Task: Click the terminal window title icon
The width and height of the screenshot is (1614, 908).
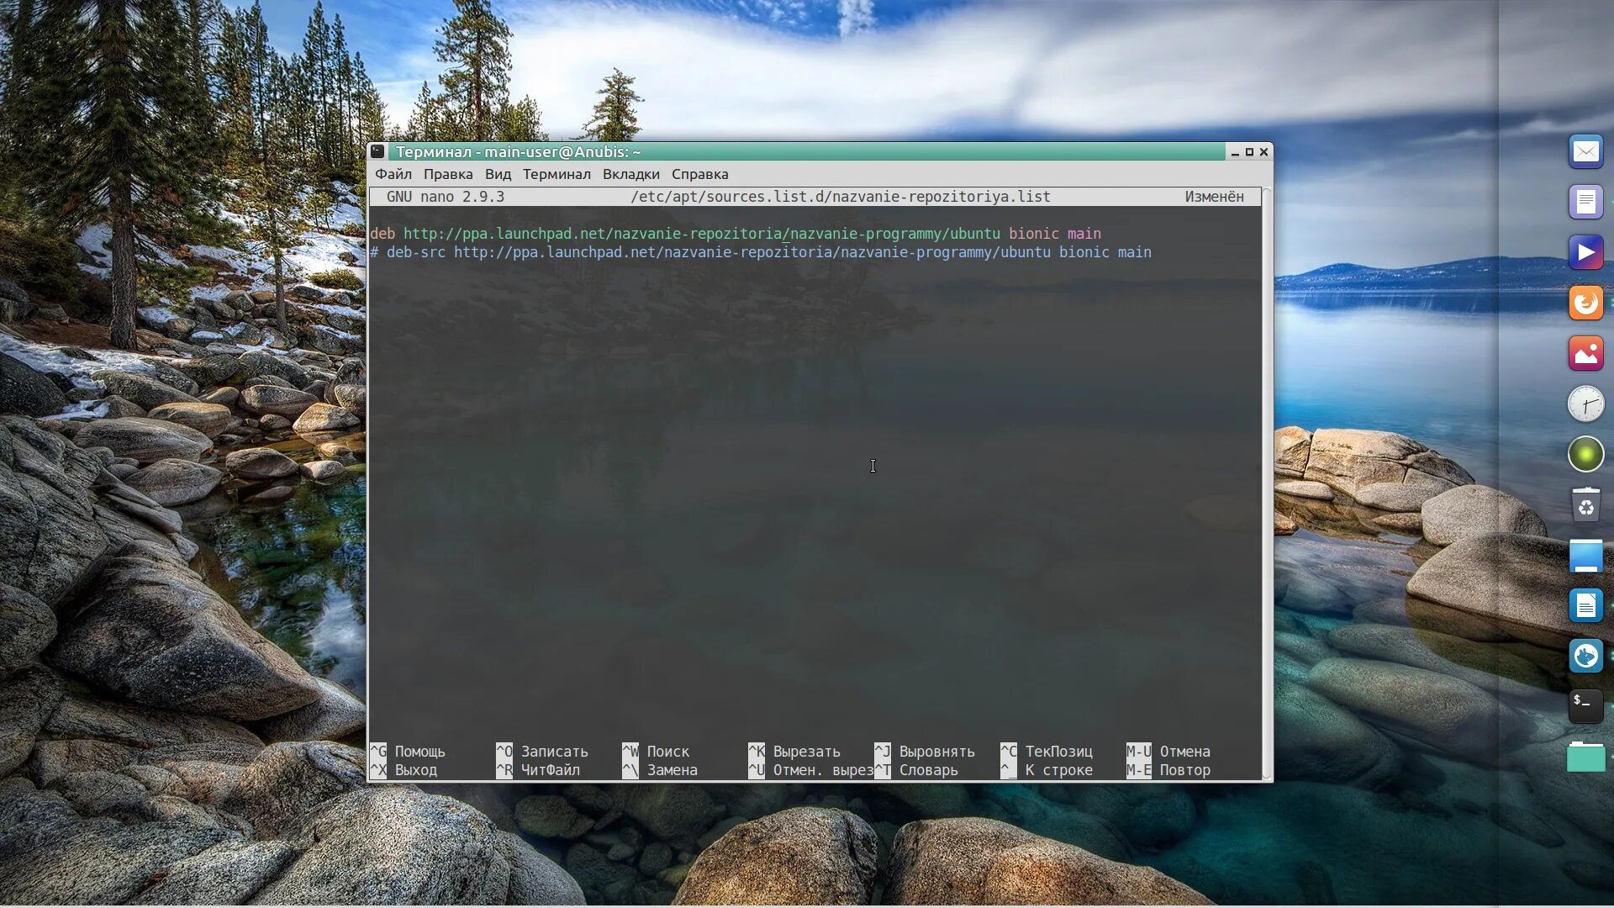Action: (378, 151)
